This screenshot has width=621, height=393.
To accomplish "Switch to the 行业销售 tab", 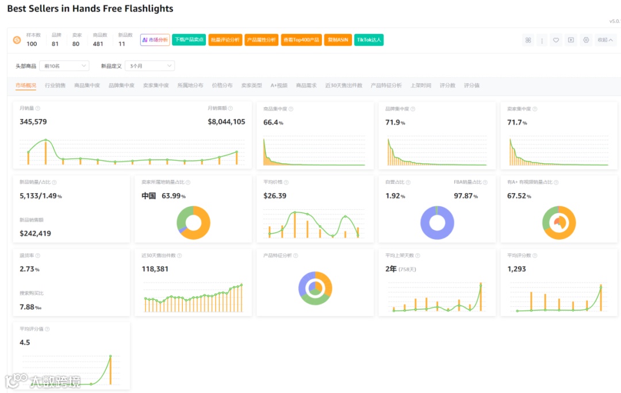I will tap(55, 86).
